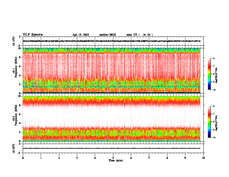The width and height of the screenshot is (229, 177).
Task: Click the "-10" label on ch.1 color bar
Action: click(214, 90)
